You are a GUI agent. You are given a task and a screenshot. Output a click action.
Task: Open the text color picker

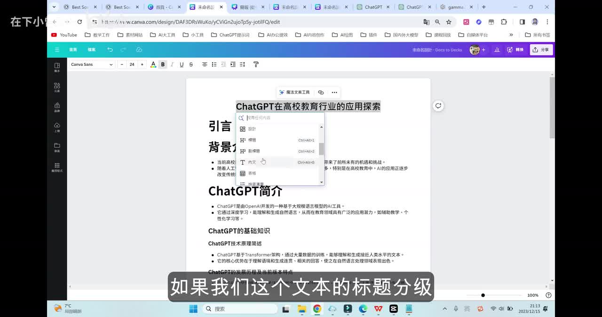(153, 64)
